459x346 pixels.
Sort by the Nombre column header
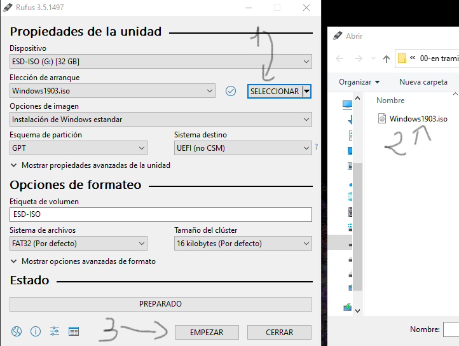click(390, 100)
